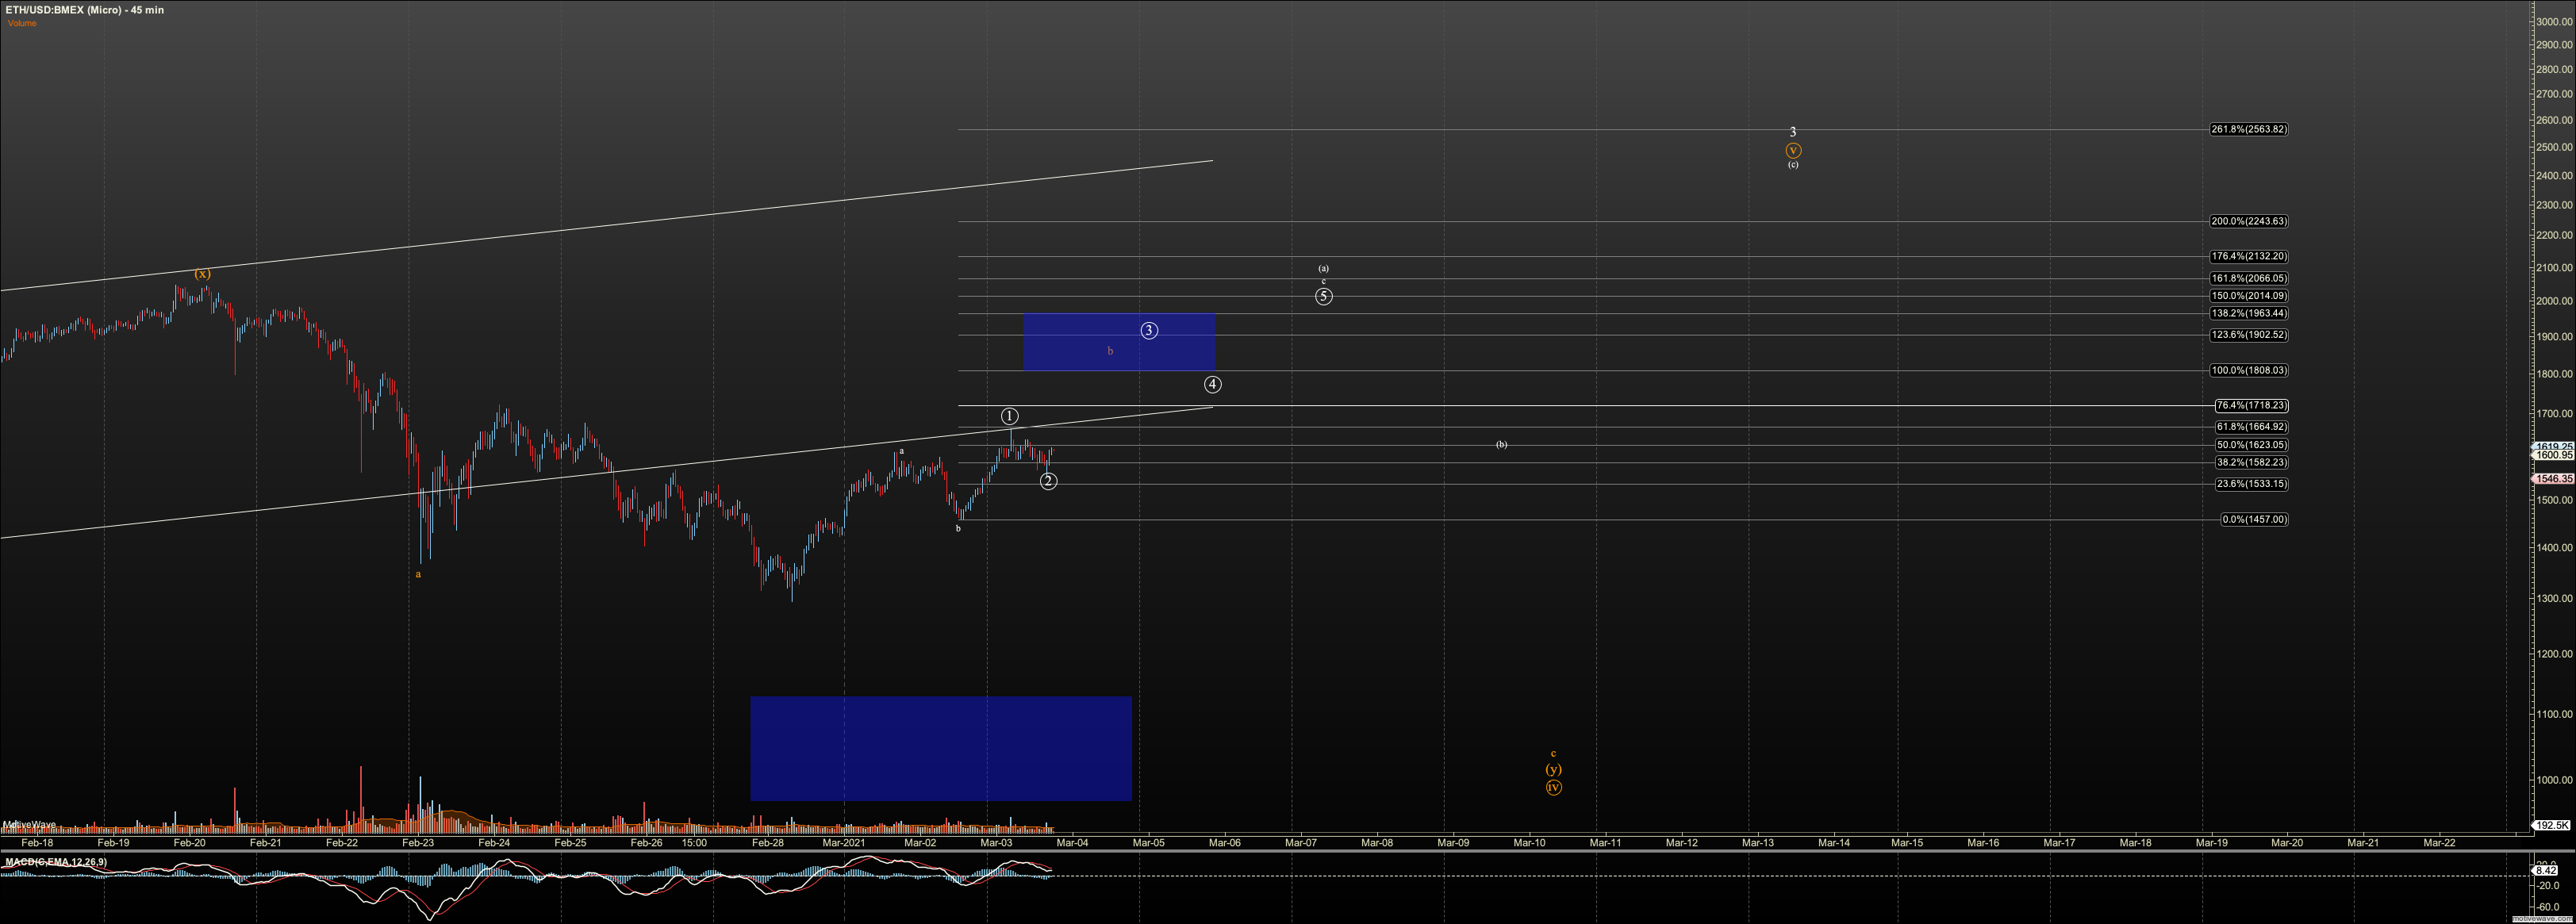Click the Mar-10 date on time axis
This screenshot has width=2576, height=924.
click(1529, 843)
